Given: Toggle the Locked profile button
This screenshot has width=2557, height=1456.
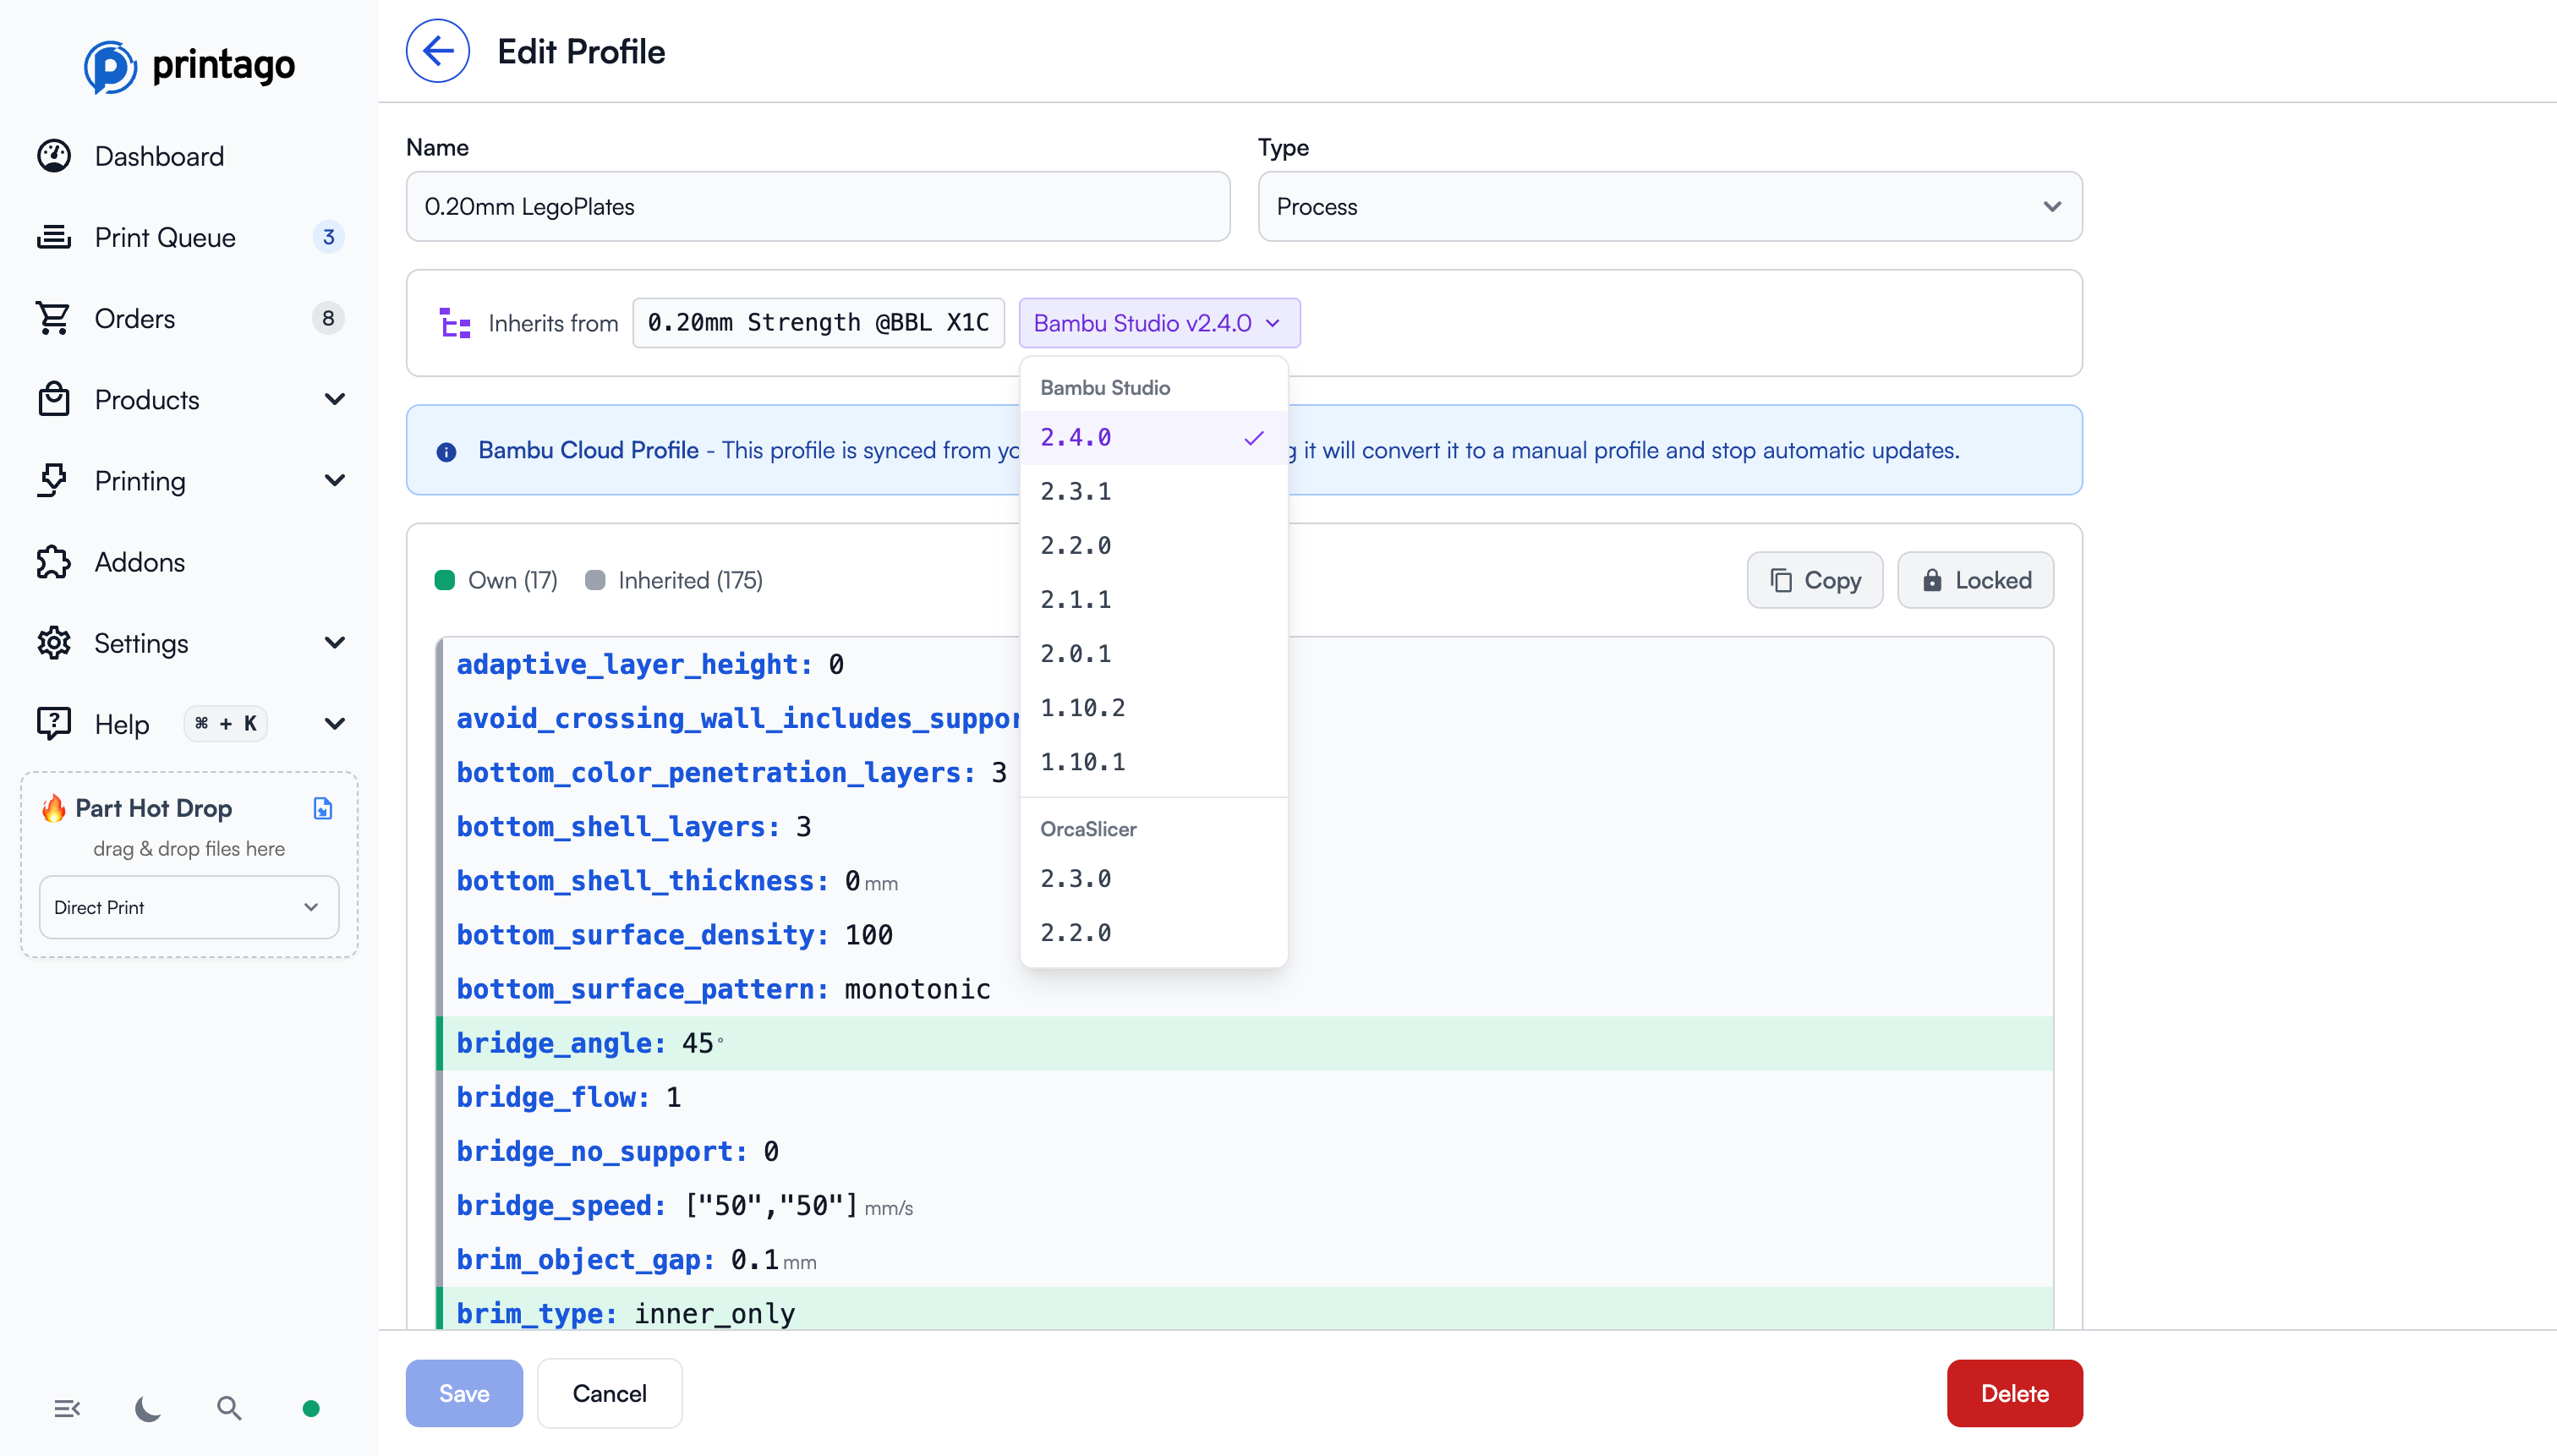Looking at the screenshot, I should 1975,580.
